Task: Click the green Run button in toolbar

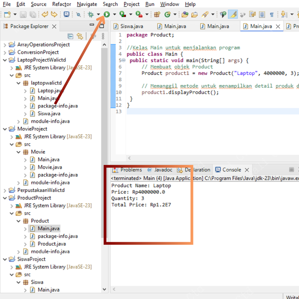Action: [107, 14]
